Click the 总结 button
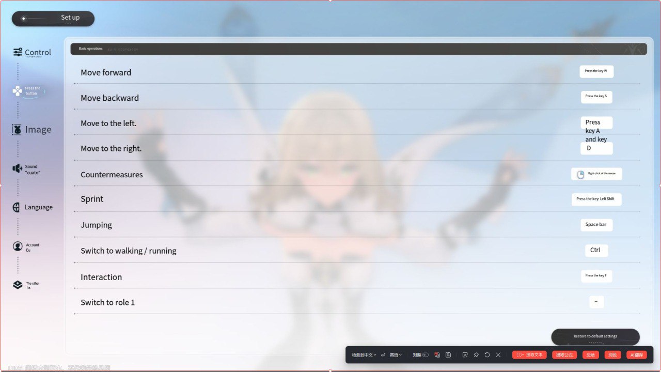Screen dimensions: 661x372 pos(591,355)
